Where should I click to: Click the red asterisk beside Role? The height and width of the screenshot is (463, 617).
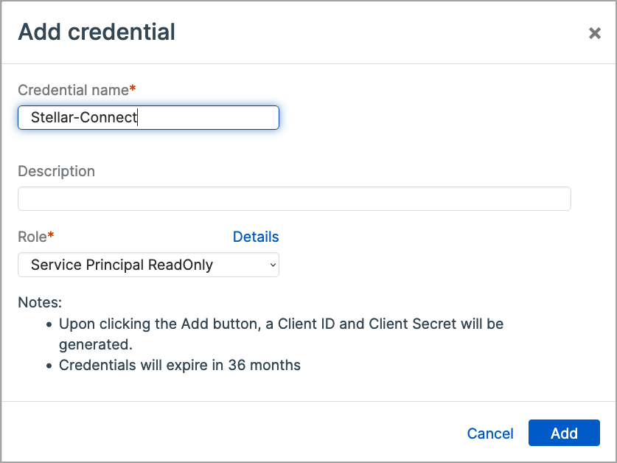coord(52,236)
